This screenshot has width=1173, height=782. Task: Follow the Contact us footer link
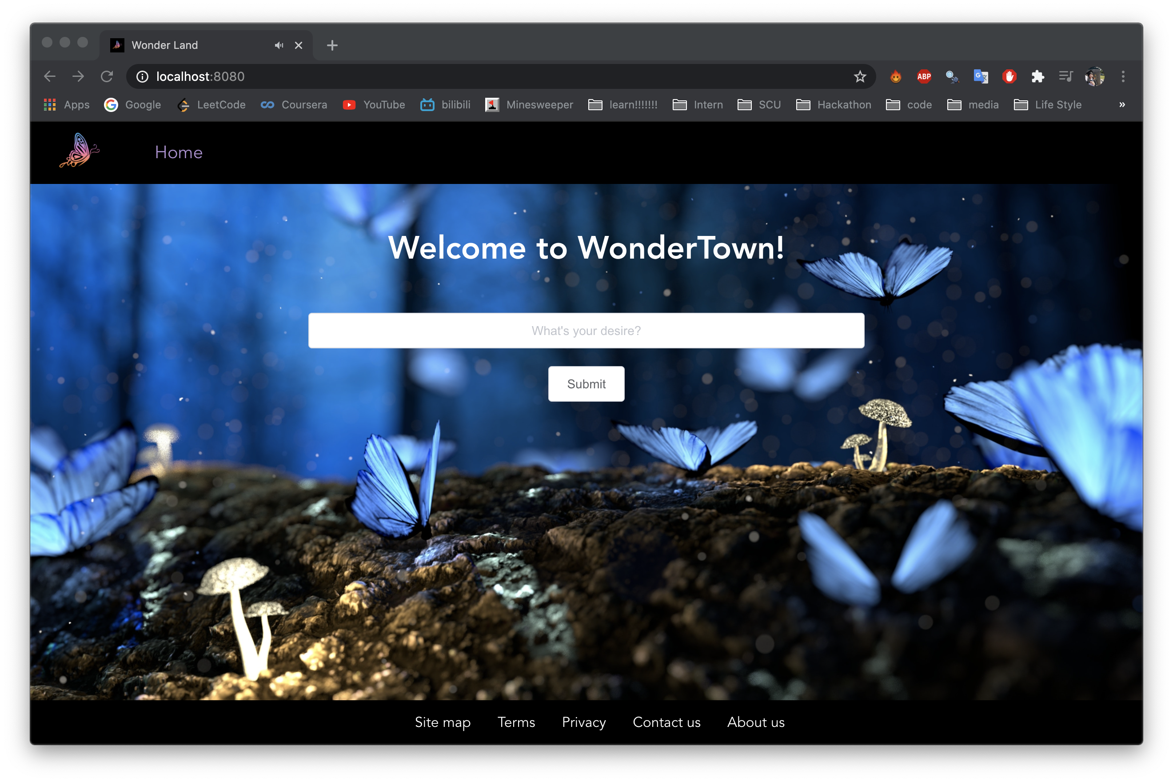click(x=666, y=722)
